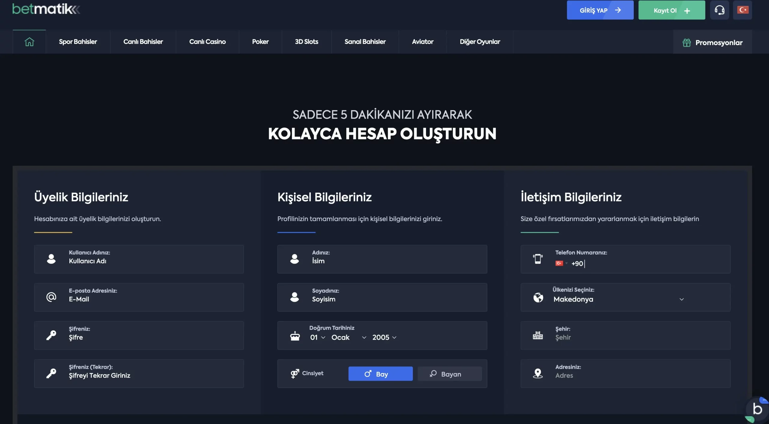The width and height of the screenshot is (769, 424).
Task: Click the location pin icon beside Adresiniz
Action: [x=538, y=373]
